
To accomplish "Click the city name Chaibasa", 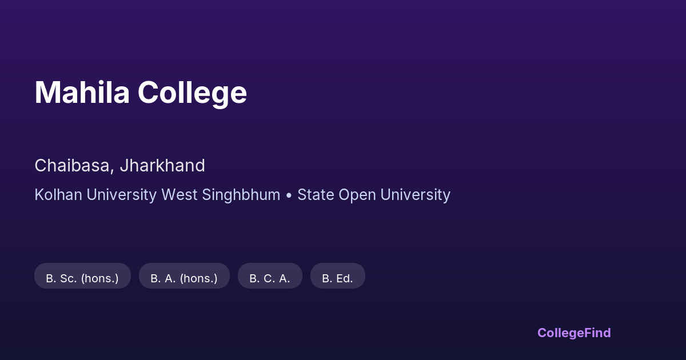I will (x=71, y=166).
